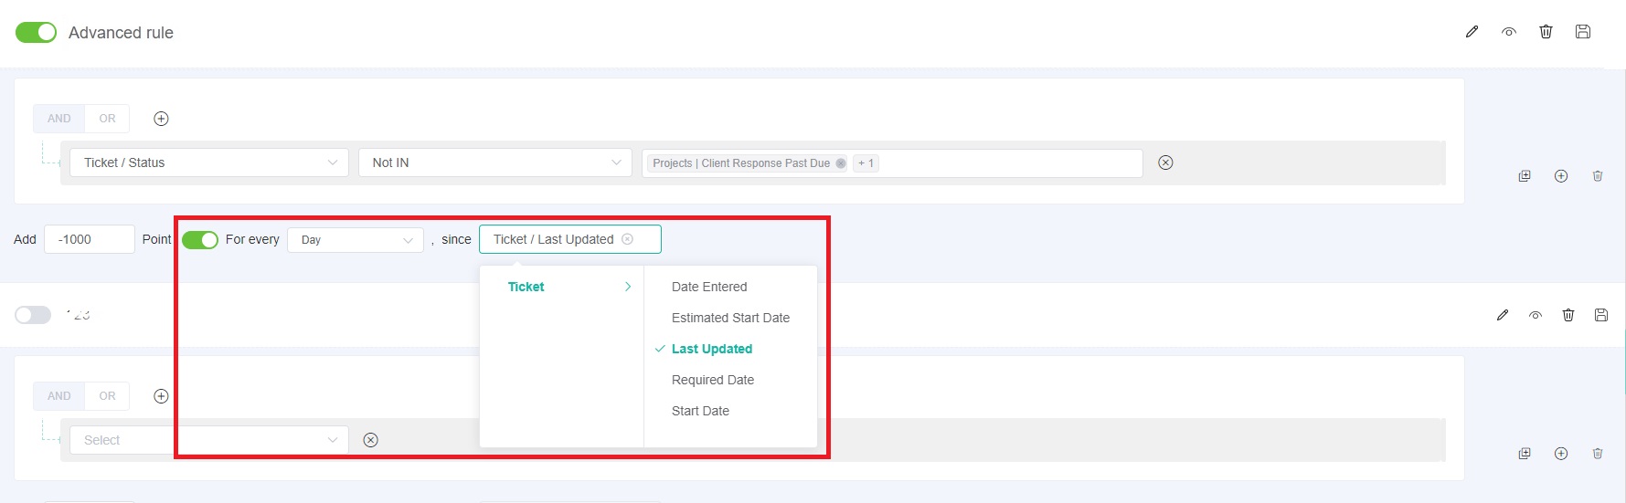Click AND in the second condition group
Screen dimensions: 1626x503
tap(59, 396)
